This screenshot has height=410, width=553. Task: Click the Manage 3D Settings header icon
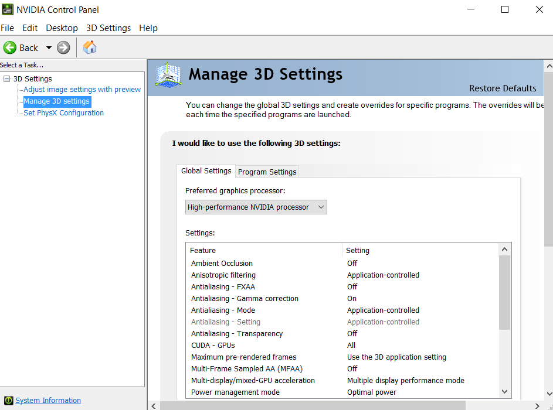pos(169,74)
